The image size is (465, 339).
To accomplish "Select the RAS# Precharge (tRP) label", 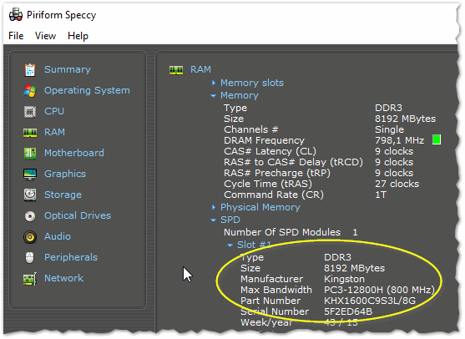I will coord(277,173).
